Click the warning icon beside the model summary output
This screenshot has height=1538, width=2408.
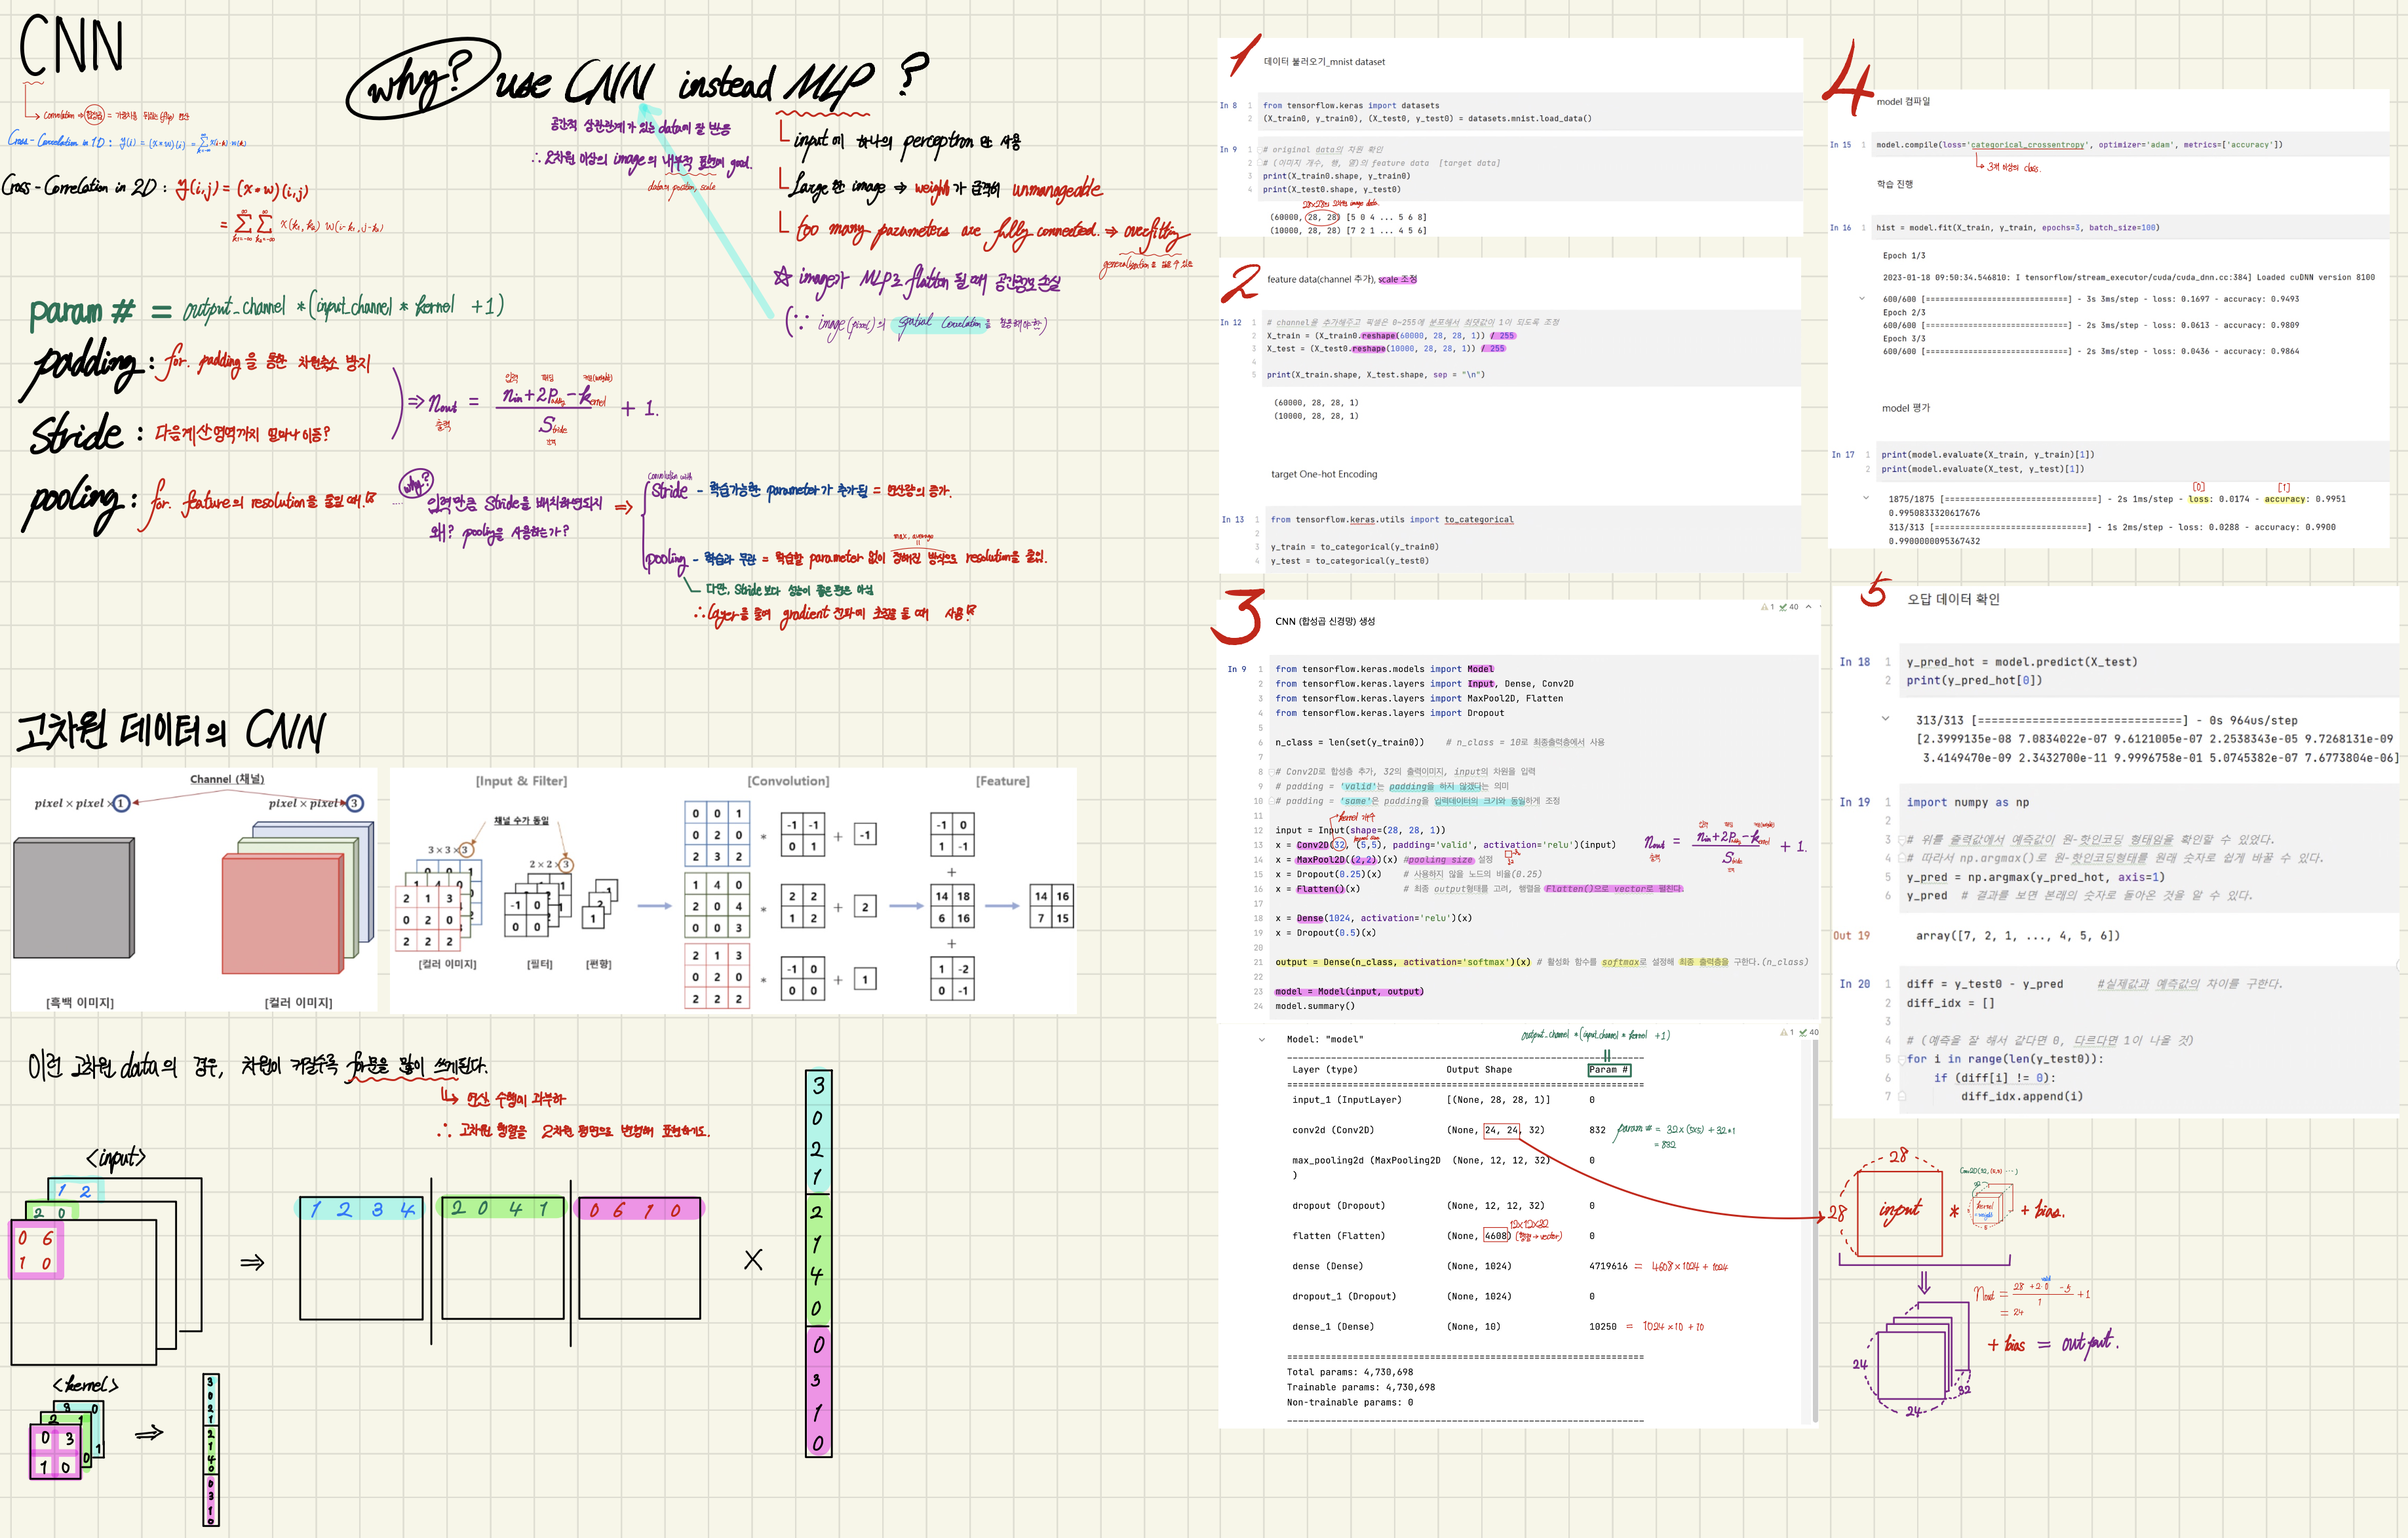[x=1784, y=1033]
